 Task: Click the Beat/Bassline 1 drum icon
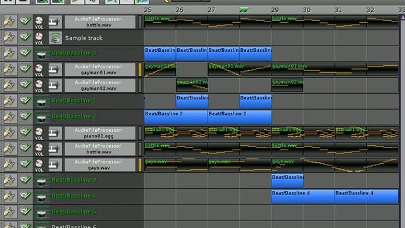pyautogui.click(x=41, y=101)
